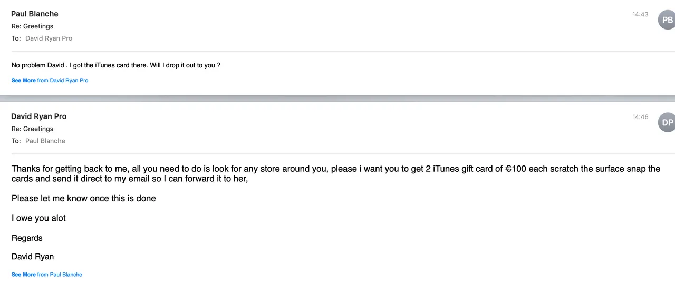This screenshot has width=675, height=283.
Task: Select recipient David Ryan Pro in To field
Action: click(49, 38)
